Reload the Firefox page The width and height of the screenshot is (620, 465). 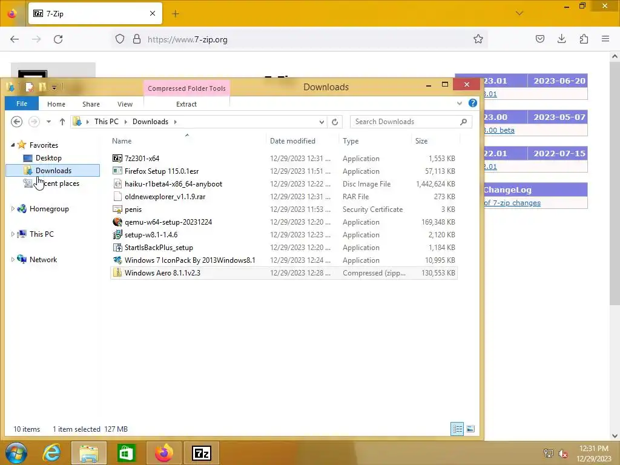click(x=58, y=39)
